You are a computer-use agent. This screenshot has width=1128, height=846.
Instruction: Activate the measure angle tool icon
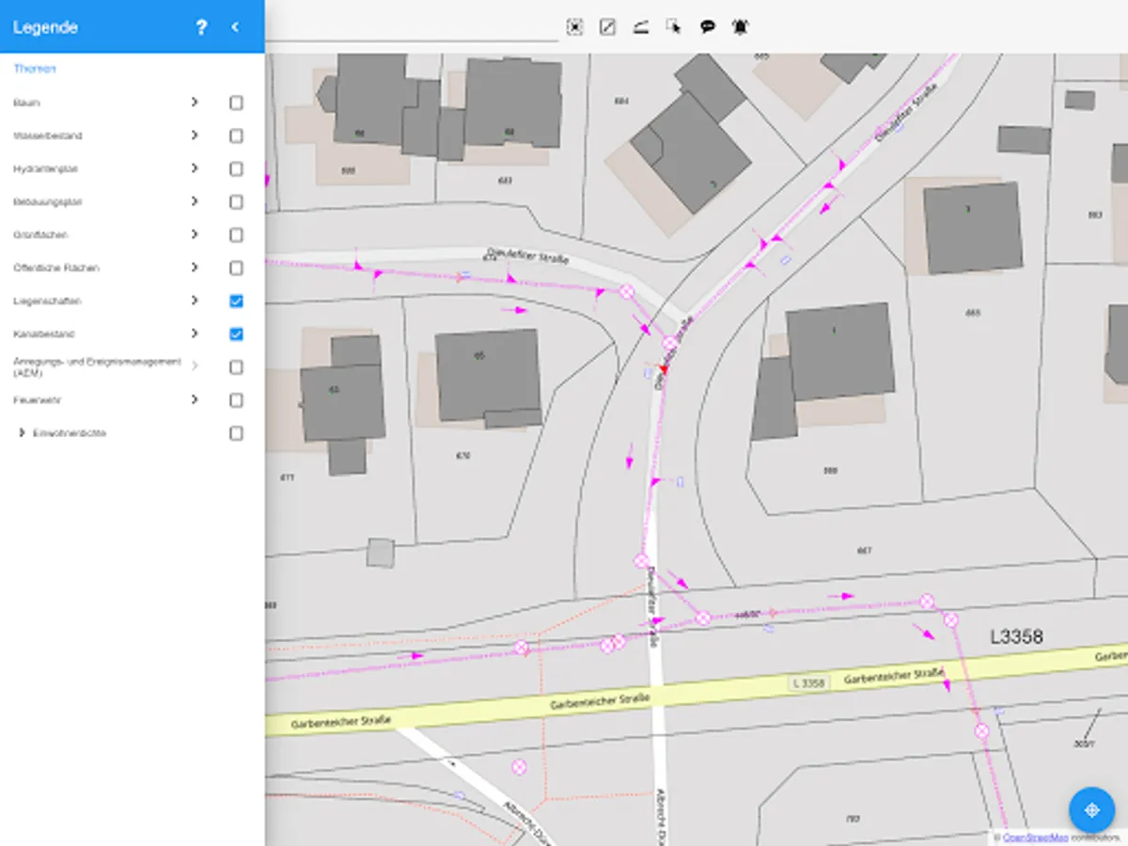(x=640, y=27)
